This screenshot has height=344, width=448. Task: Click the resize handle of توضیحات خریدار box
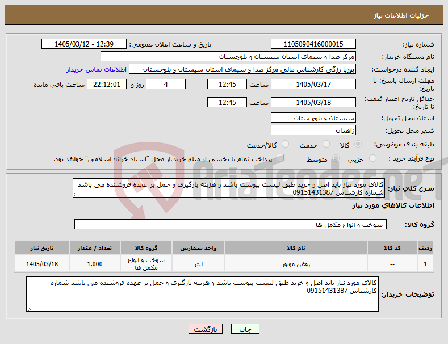29,309
